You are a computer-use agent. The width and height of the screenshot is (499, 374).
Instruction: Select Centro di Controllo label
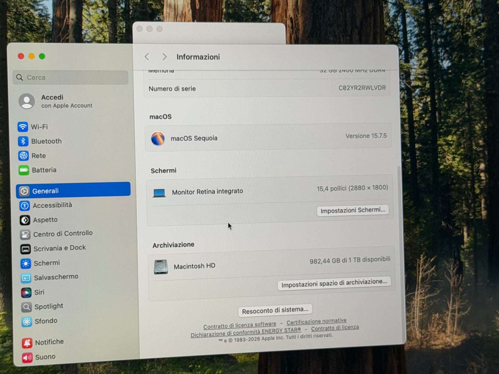pos(63,234)
